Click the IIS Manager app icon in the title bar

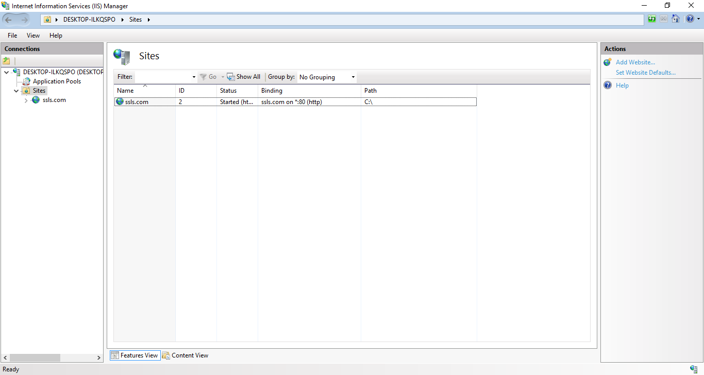[6, 6]
